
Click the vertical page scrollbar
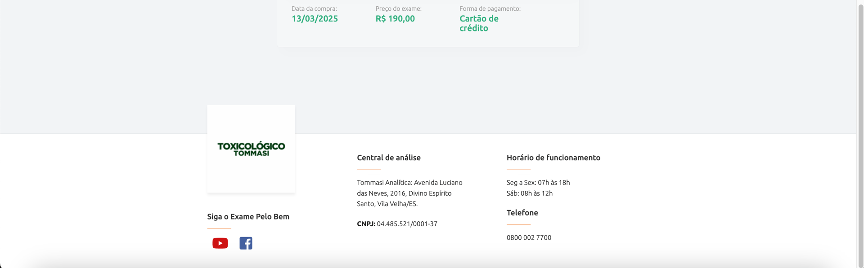[x=860, y=134]
